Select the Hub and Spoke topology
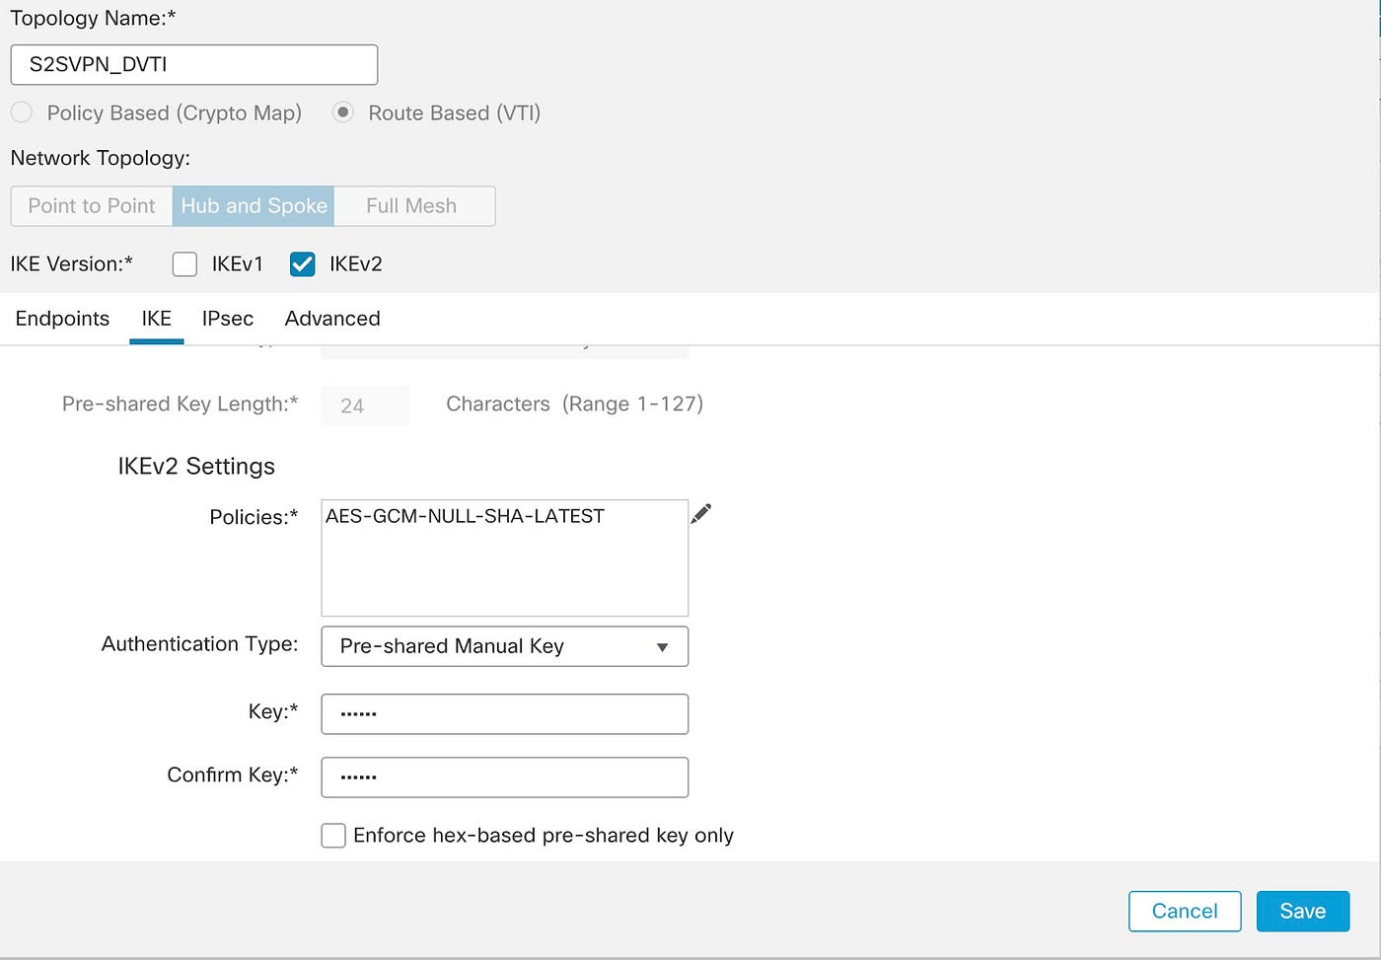Image resolution: width=1381 pixels, height=960 pixels. [x=254, y=205]
